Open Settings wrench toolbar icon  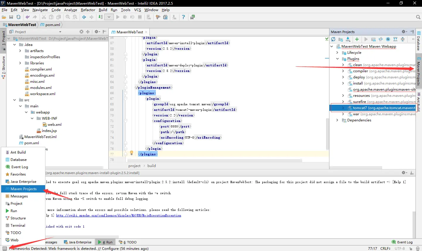tap(158, 17)
